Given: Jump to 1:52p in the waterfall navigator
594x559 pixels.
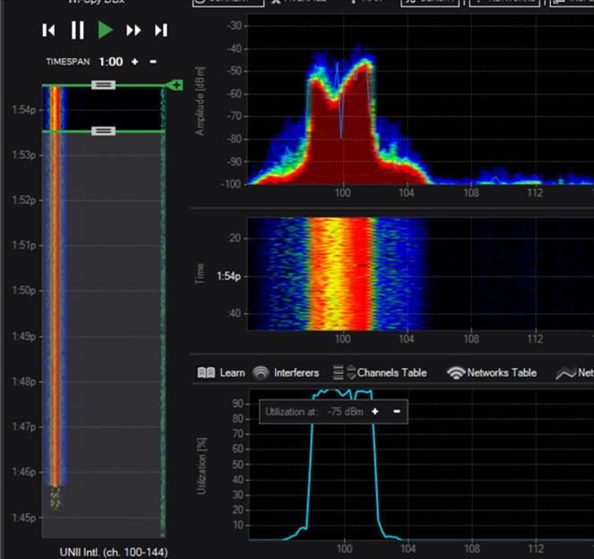Looking at the screenshot, I should [x=24, y=200].
